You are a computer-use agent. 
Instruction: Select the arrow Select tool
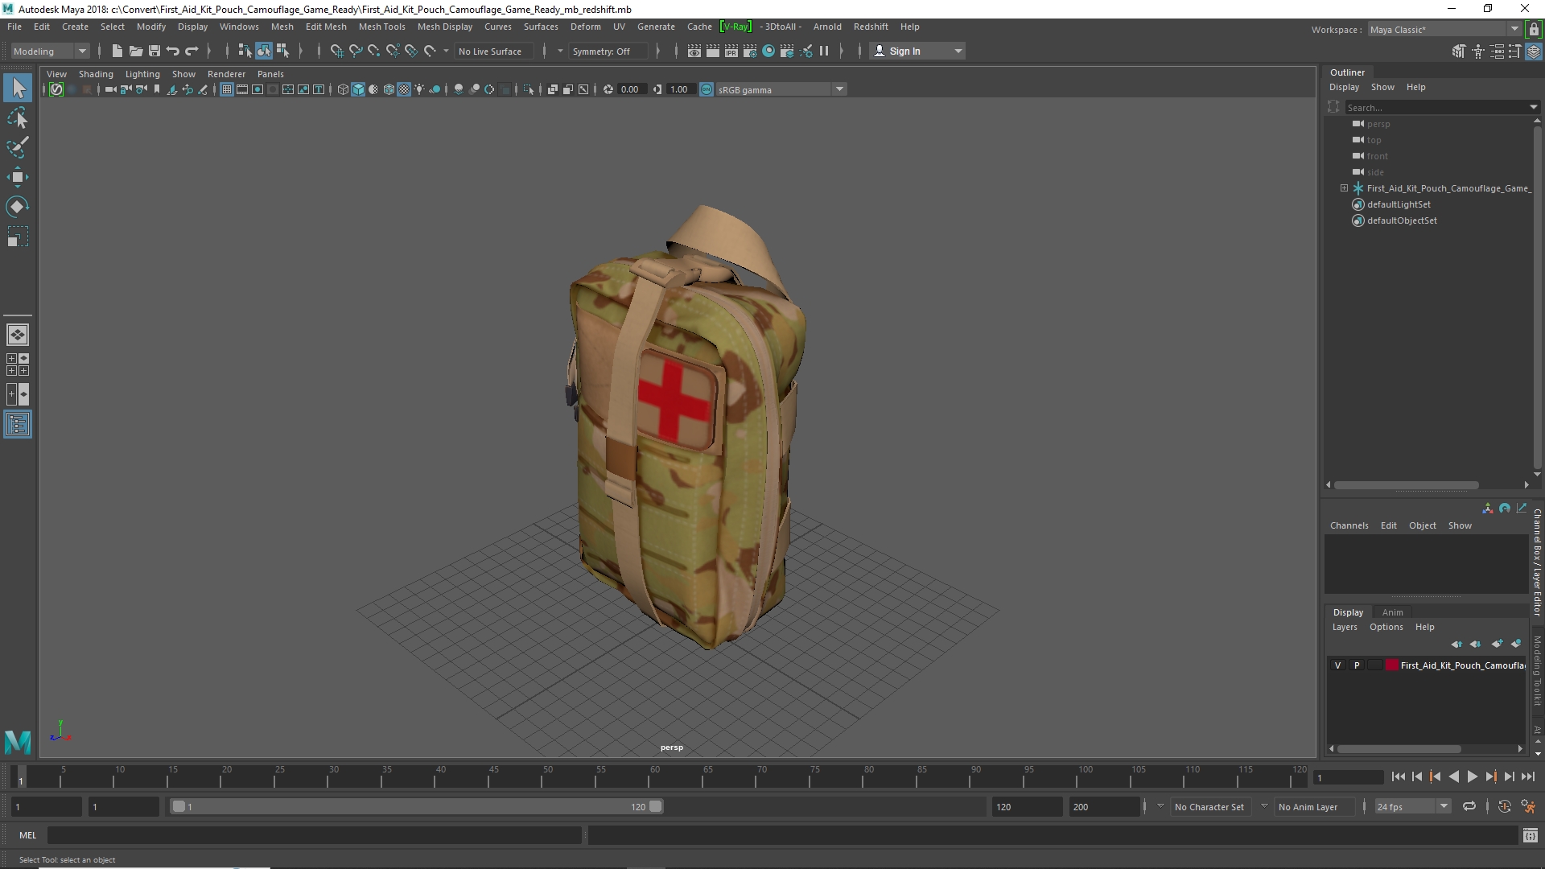(18, 88)
